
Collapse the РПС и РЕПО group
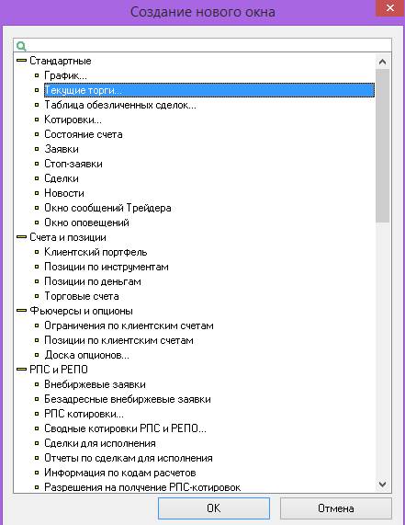click(x=21, y=369)
